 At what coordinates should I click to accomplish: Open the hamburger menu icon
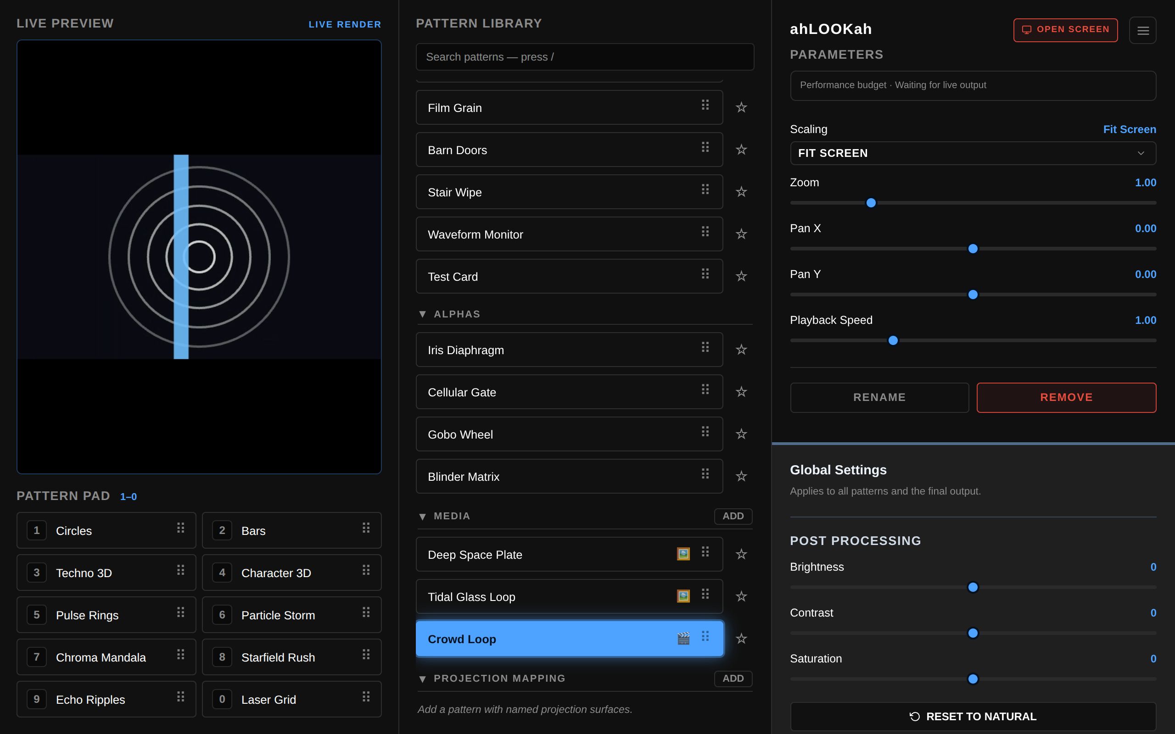(1142, 30)
